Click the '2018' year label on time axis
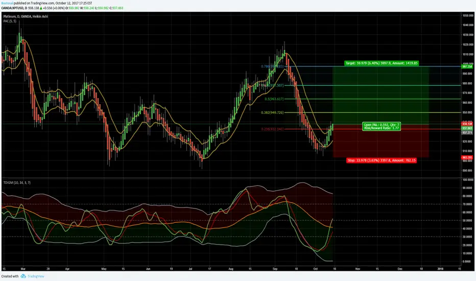Screen dimensions: 476x281 click(440, 269)
